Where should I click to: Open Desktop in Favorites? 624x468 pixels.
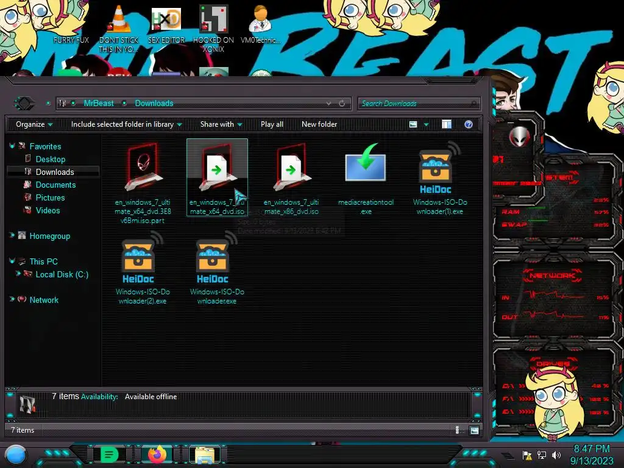point(51,159)
